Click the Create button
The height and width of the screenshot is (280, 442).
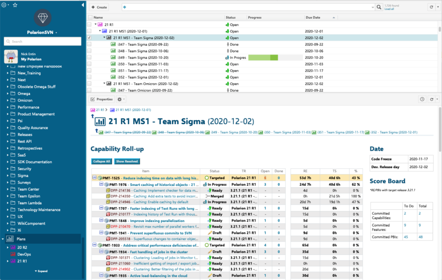click(99, 7)
